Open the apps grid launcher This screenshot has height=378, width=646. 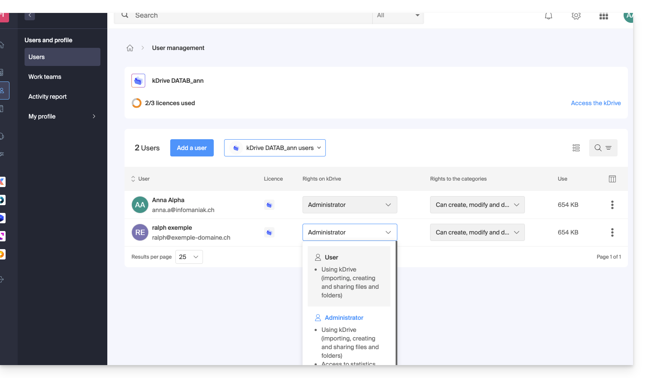pos(603,16)
